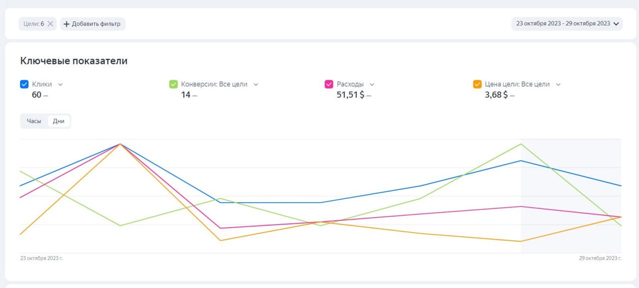Screen dimensions: 639x288
Task: Click the 'Ключевые показатели' heading
Action: coord(74,61)
